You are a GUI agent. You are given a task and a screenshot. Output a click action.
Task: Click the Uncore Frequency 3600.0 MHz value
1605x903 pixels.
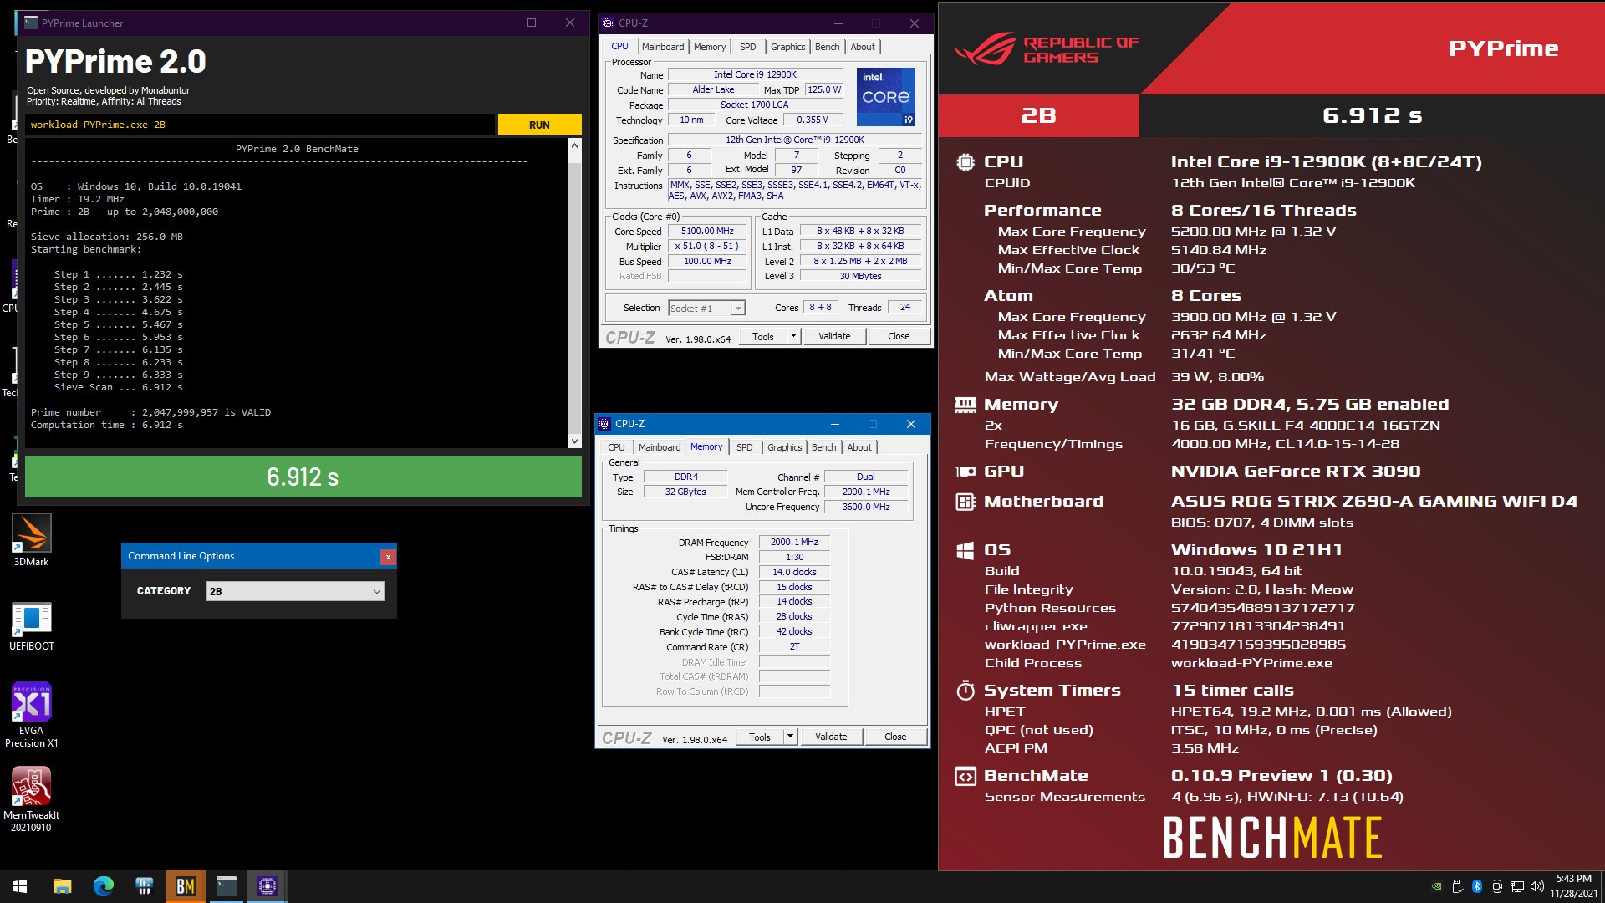tap(866, 507)
